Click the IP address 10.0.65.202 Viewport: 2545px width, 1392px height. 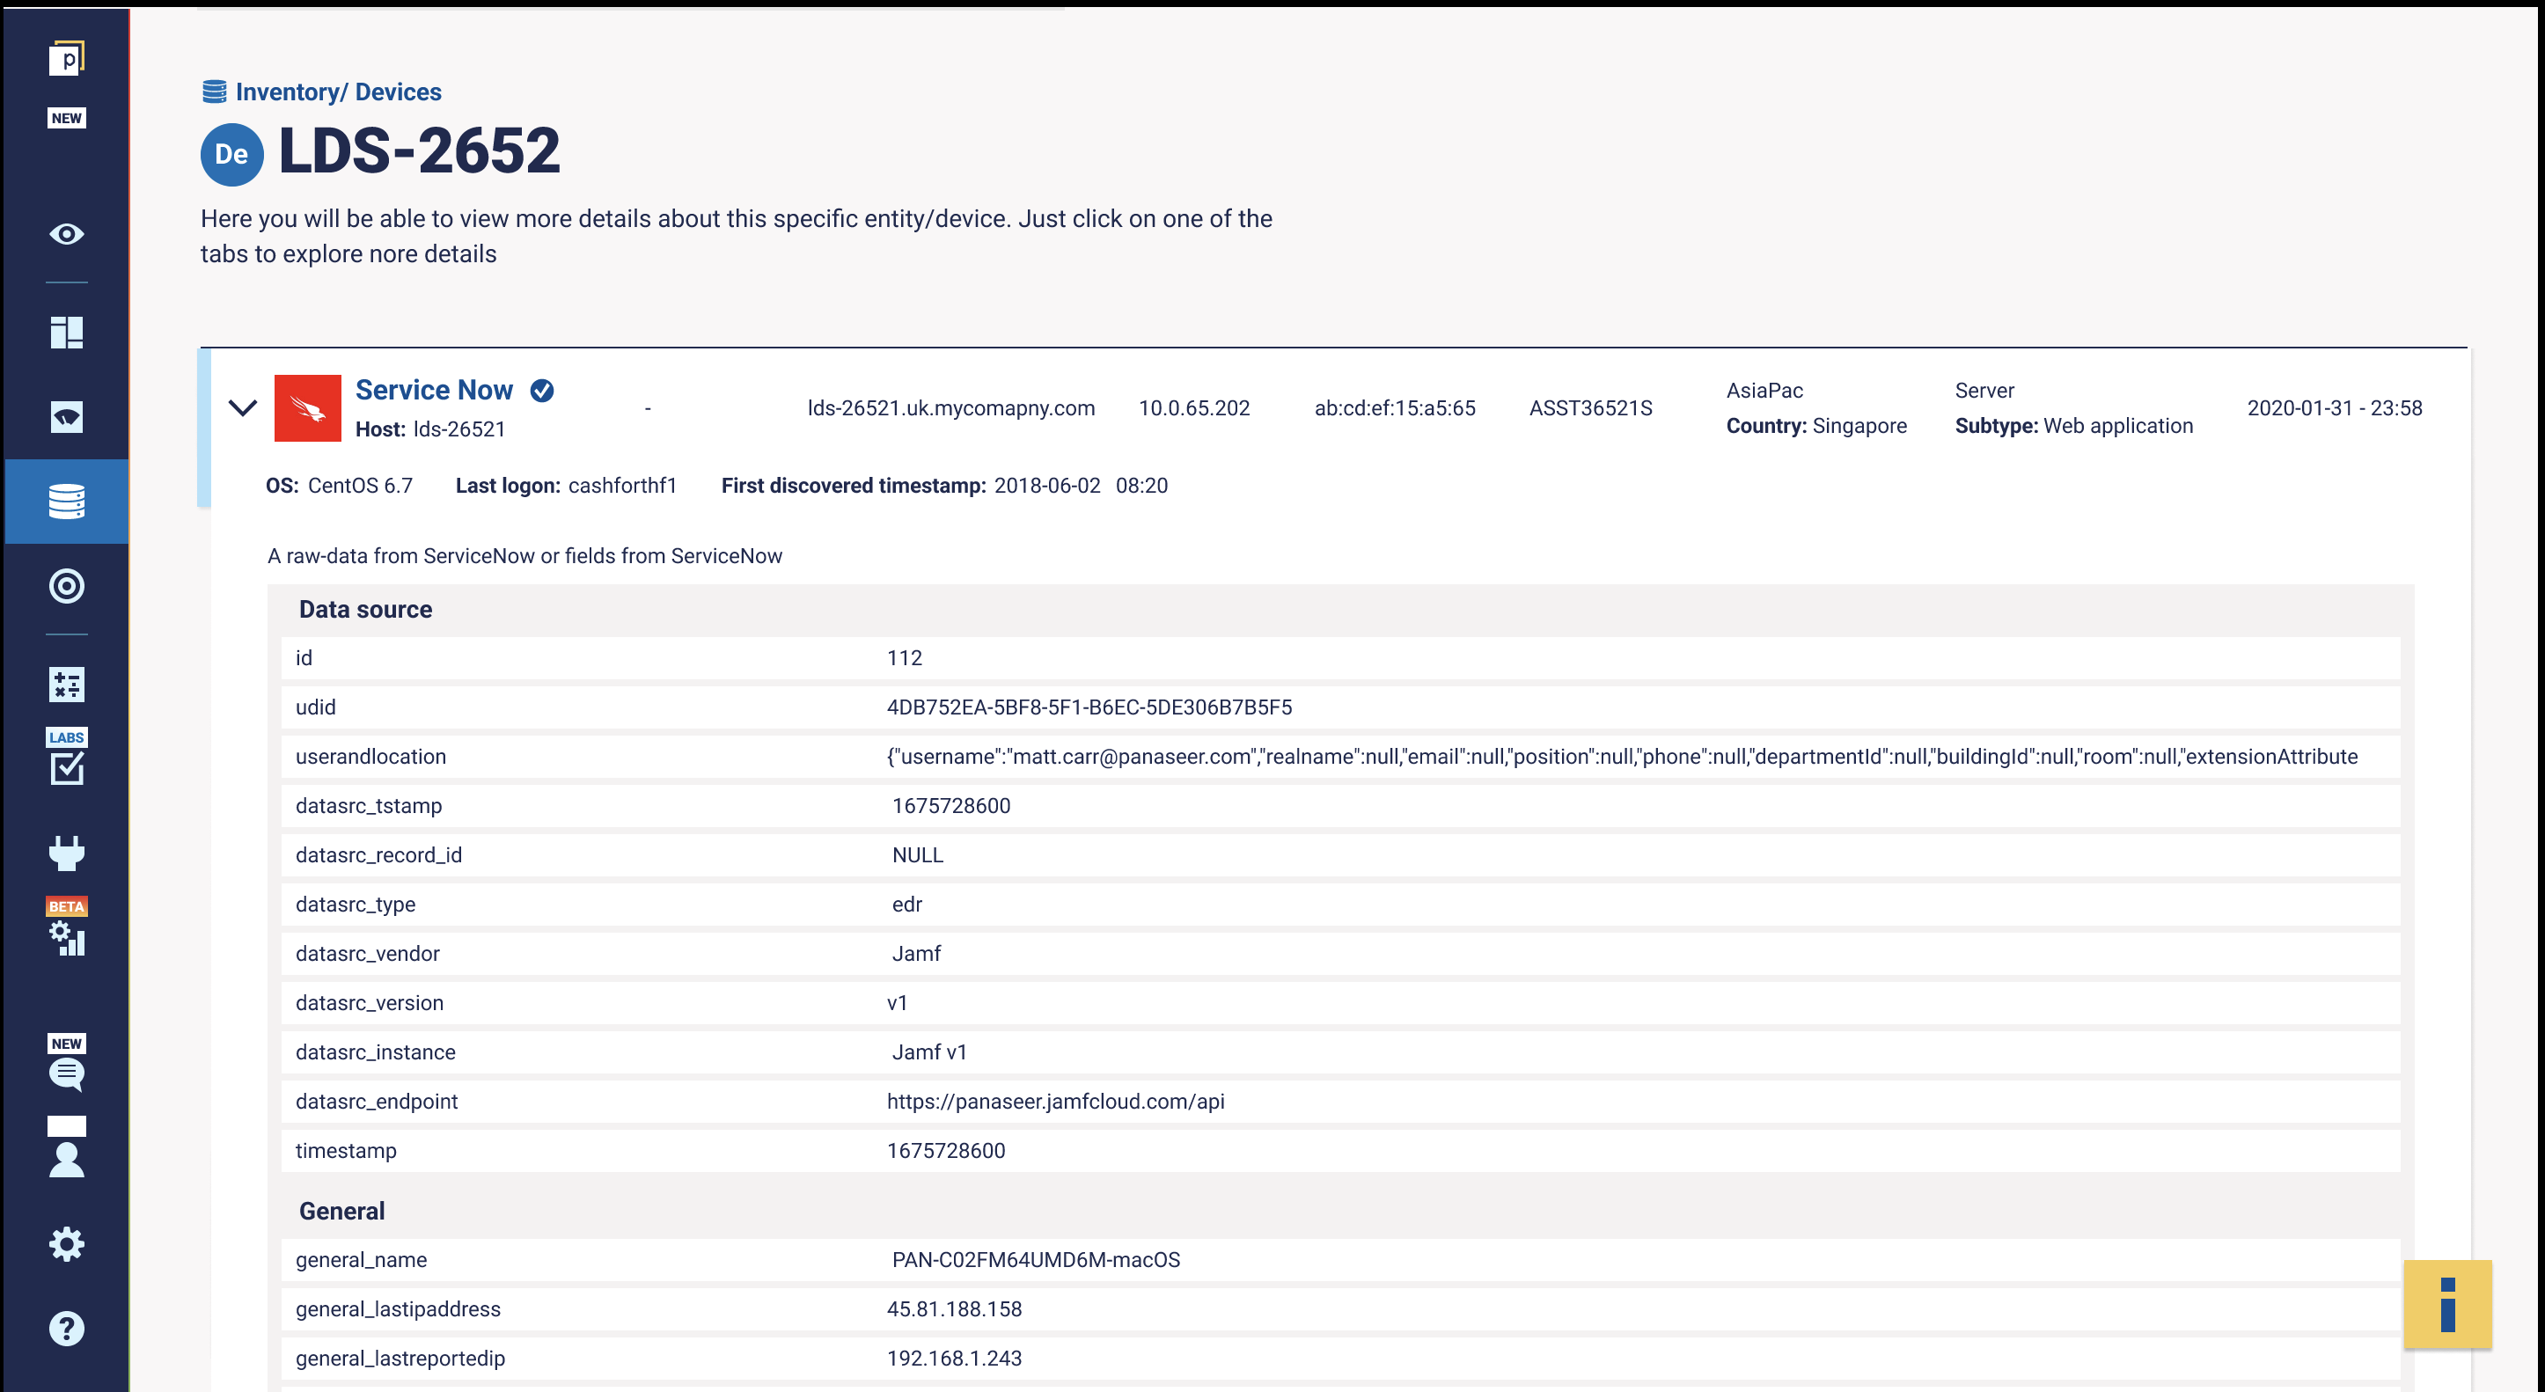[1193, 408]
